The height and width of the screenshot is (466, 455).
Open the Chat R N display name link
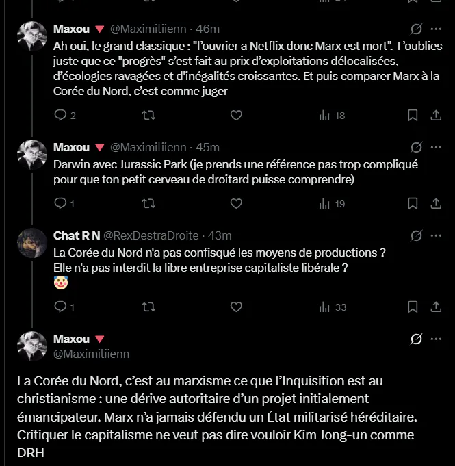tap(77, 235)
